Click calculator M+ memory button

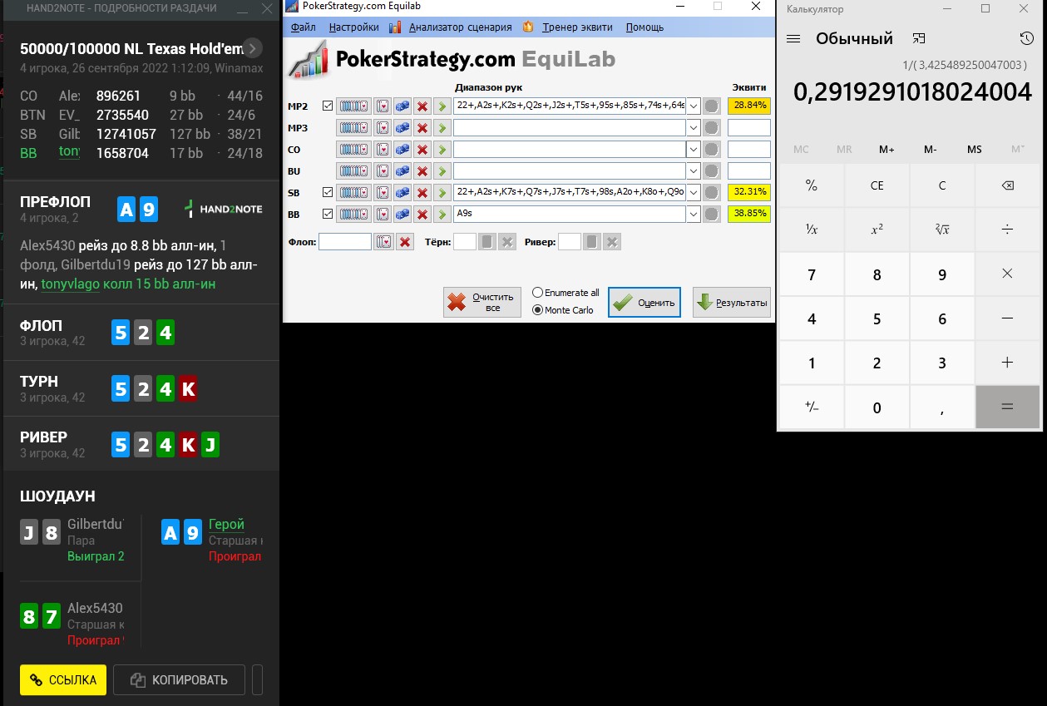887,150
